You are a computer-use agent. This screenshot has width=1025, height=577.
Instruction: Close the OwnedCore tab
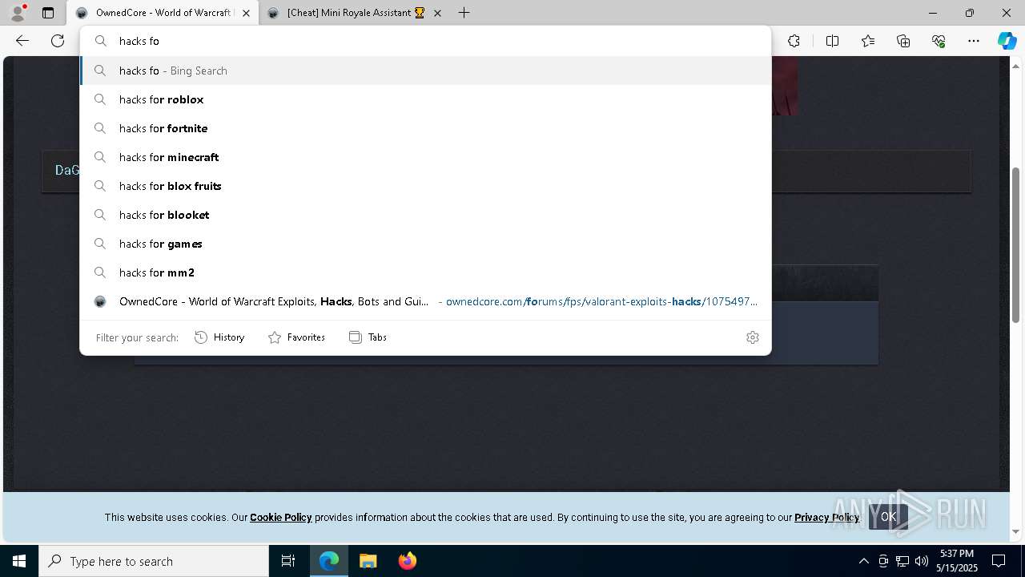[246, 13]
